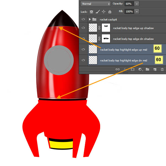Click the Create new layer icon
Image resolution: width=166 pixels, height=166 pixels.
point(155,69)
